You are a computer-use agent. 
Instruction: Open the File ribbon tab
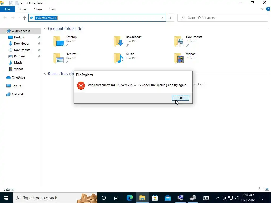coord(7,9)
